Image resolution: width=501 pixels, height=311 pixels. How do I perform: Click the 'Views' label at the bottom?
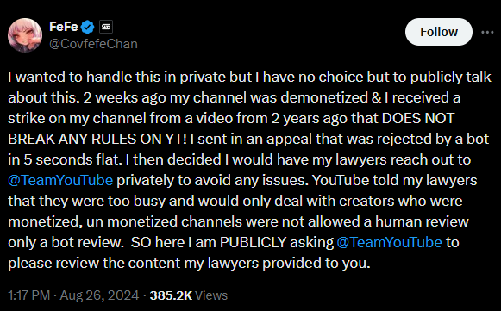coord(211,295)
